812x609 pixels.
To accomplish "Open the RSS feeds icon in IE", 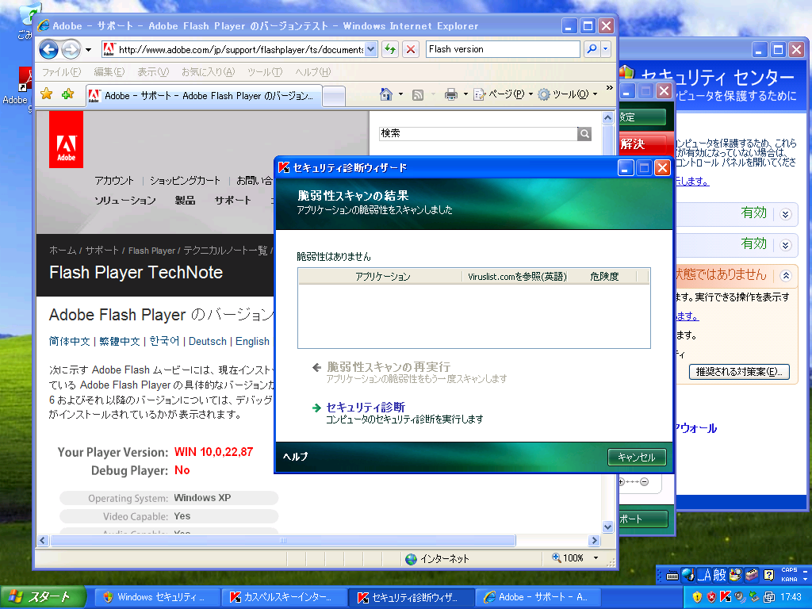I will click(417, 95).
